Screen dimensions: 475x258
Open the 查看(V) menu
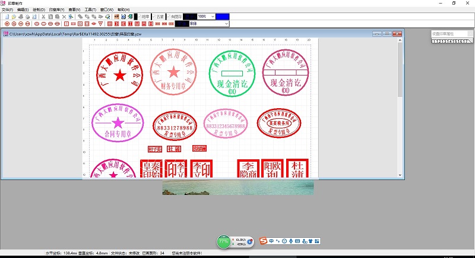pos(74,10)
